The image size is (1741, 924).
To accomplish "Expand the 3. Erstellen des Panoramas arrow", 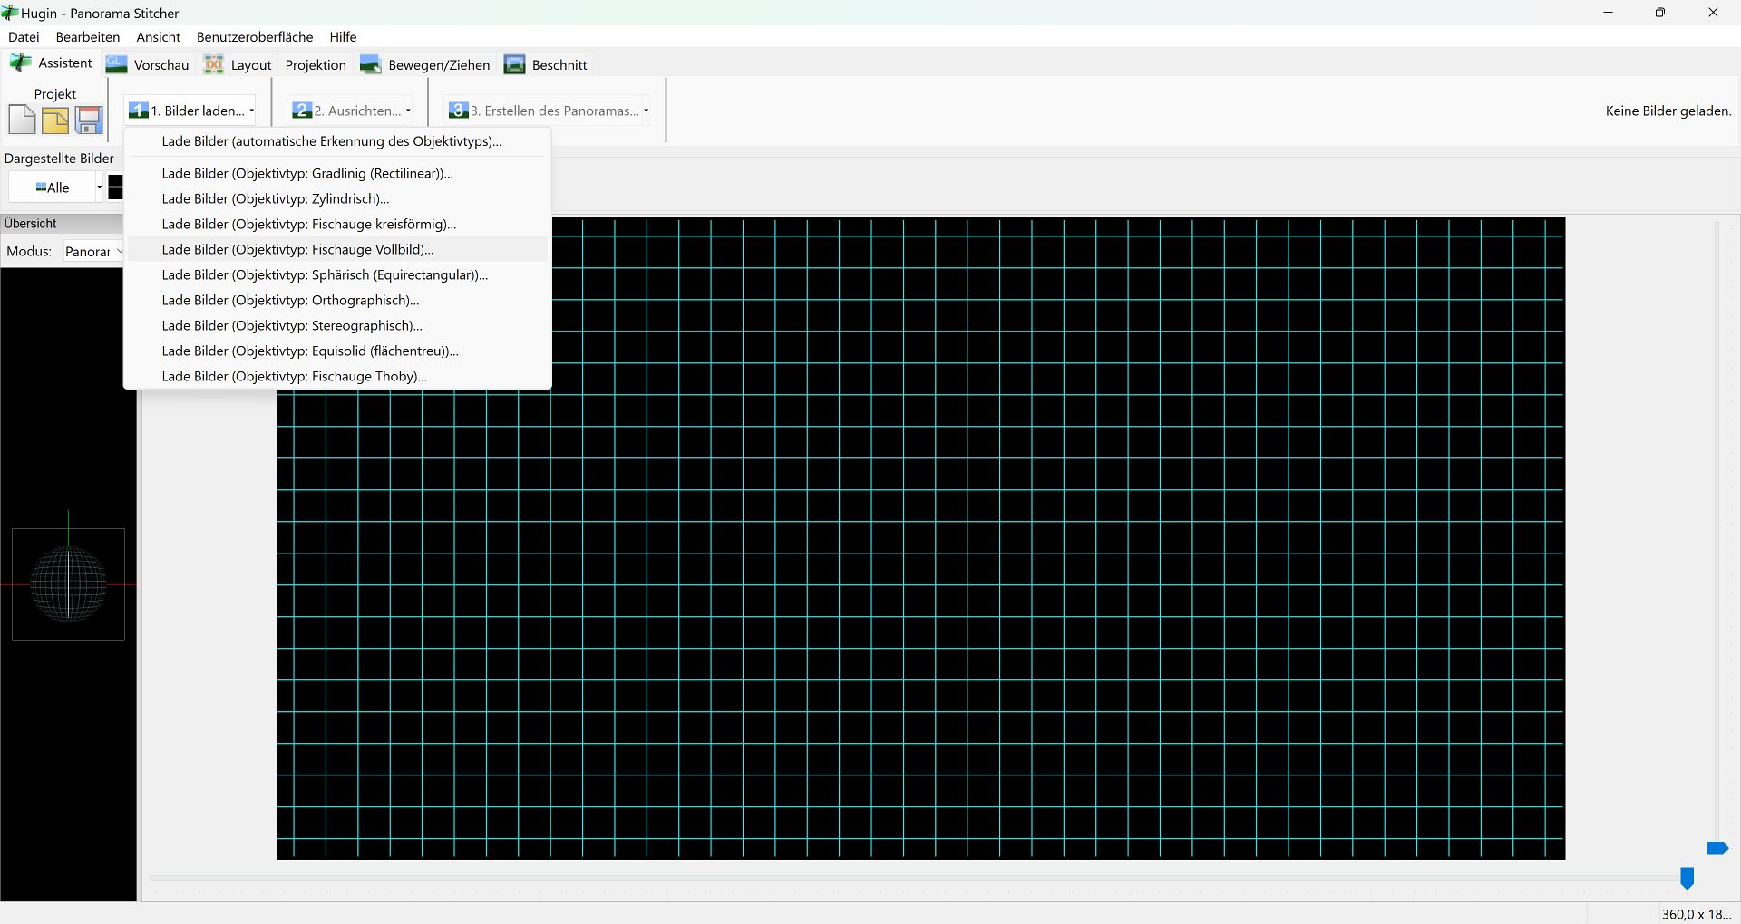I will coord(646,111).
